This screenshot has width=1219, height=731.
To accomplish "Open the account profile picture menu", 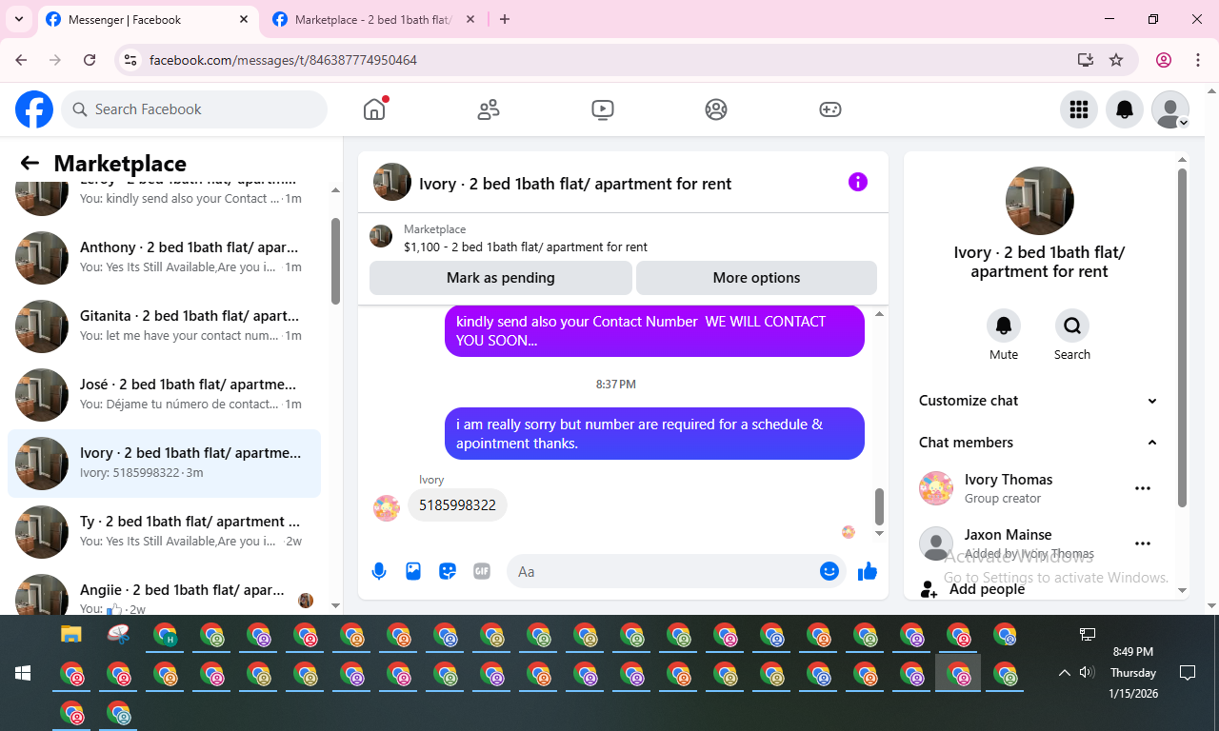I will pos(1170,109).
